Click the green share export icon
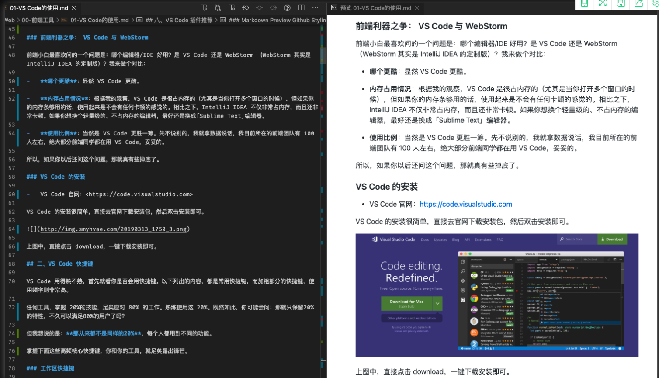The height and width of the screenshot is (378, 659). (x=639, y=3)
